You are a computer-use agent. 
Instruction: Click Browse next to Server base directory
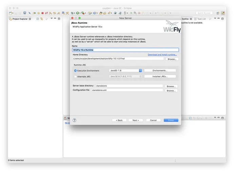pyautogui.click(x=171, y=86)
